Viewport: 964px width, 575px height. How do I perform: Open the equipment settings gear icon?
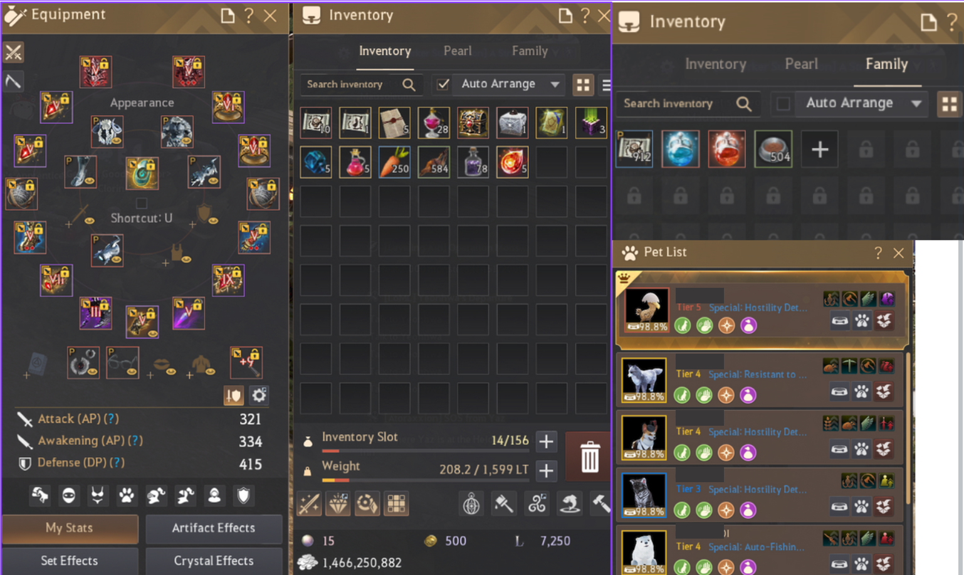[259, 395]
